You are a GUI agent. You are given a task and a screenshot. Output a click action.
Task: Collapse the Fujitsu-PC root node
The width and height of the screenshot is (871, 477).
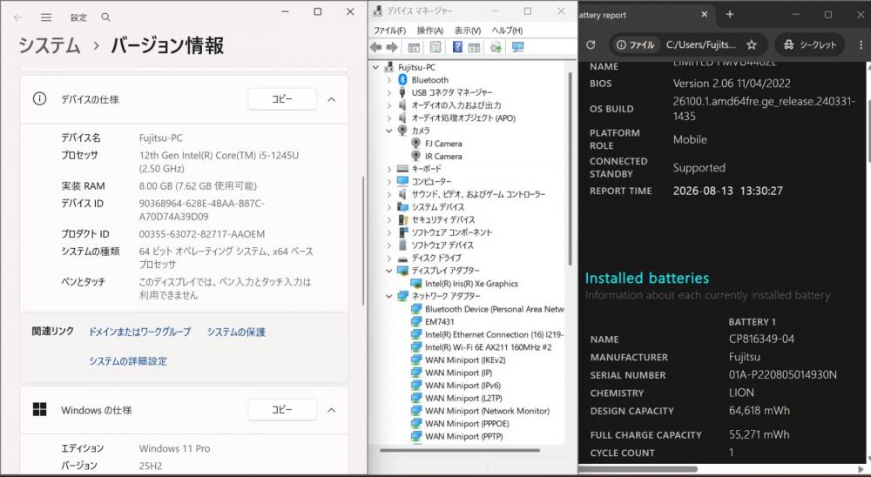376,67
